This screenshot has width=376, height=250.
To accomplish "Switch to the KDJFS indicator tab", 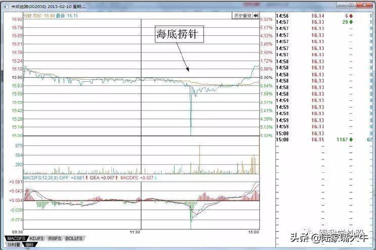I will pos(36,238).
